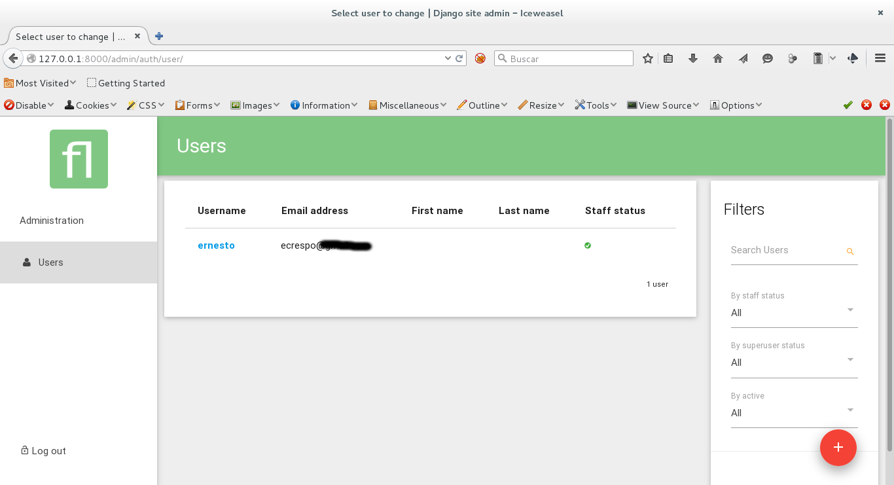Screen dimensions: 894x485
Task: Click the home icon in browser toolbar
Action: point(718,58)
